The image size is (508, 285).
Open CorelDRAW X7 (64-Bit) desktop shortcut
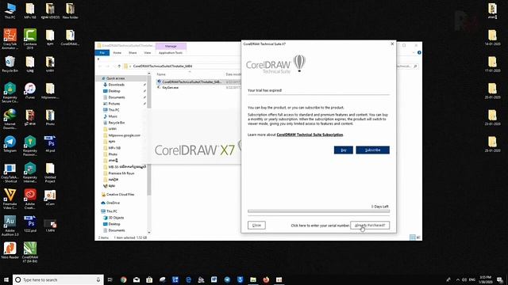(x=30, y=253)
